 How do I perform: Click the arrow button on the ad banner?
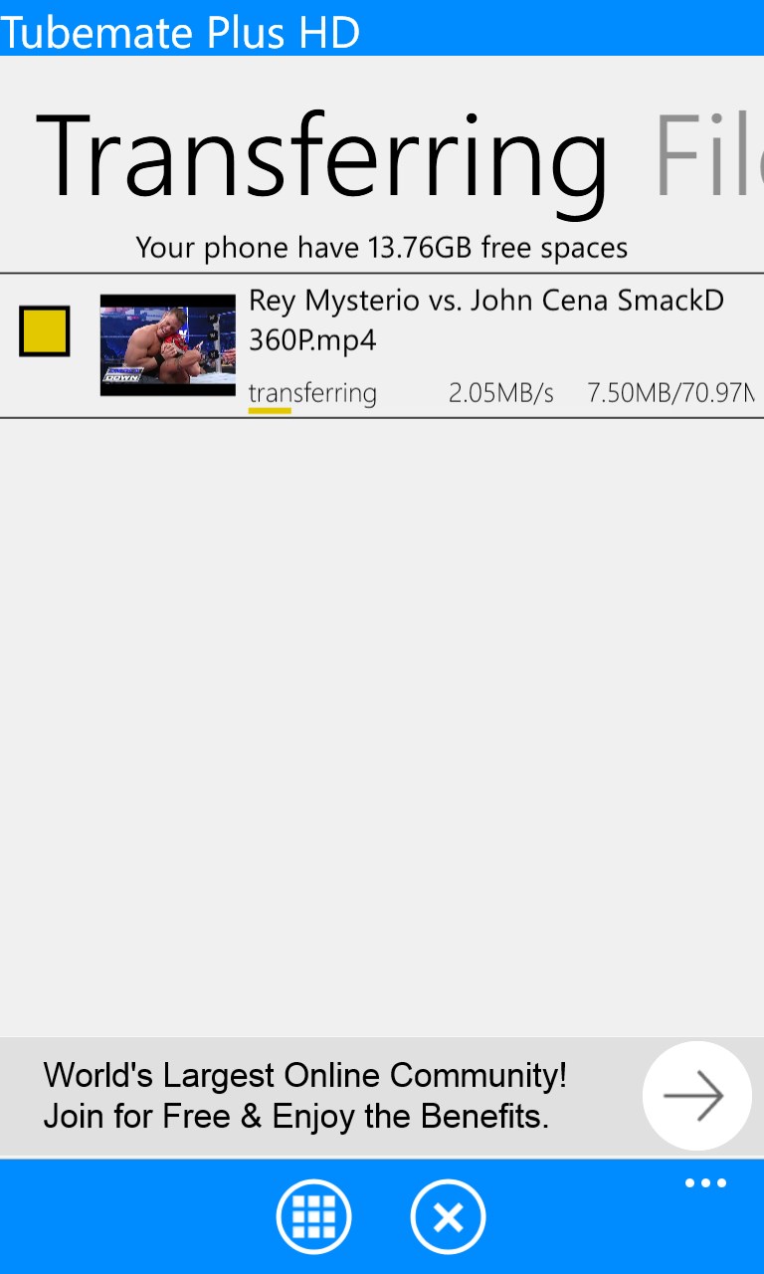[x=696, y=1096]
